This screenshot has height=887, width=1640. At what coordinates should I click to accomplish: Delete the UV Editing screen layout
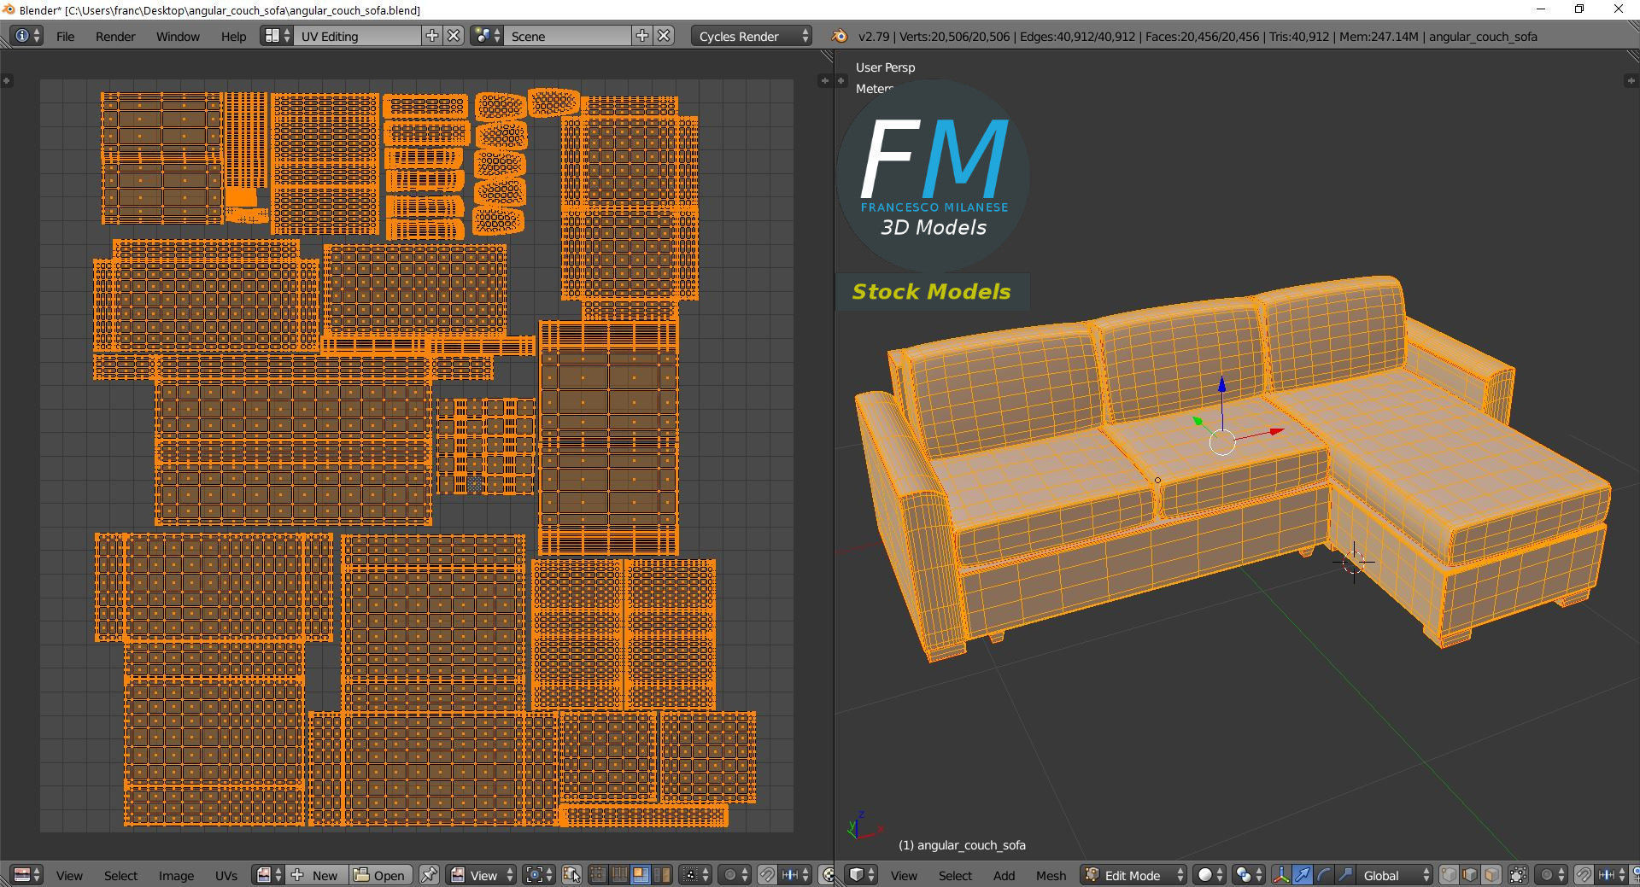tap(454, 36)
